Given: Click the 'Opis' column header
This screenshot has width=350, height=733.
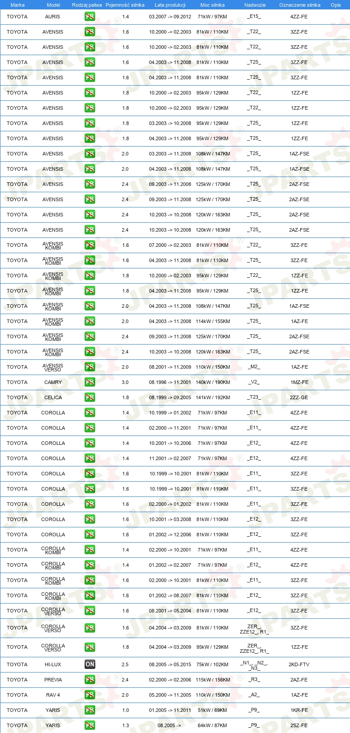Looking at the screenshot, I should (x=336, y=5).
